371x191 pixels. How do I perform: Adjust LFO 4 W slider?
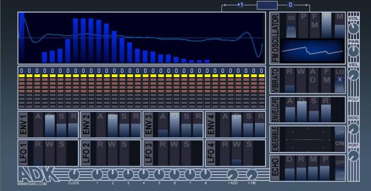tap(236, 153)
